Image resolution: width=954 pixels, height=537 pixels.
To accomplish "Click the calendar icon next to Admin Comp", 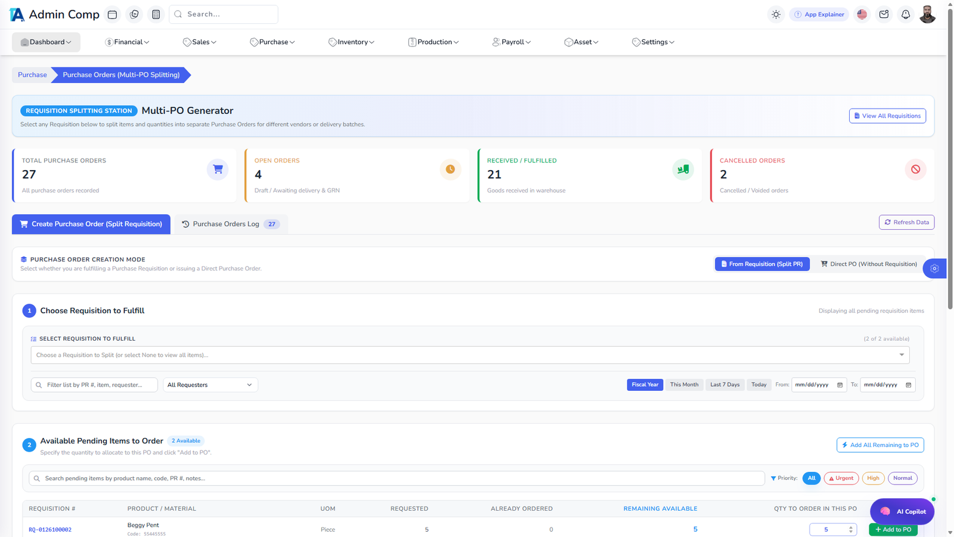I will click(x=112, y=14).
